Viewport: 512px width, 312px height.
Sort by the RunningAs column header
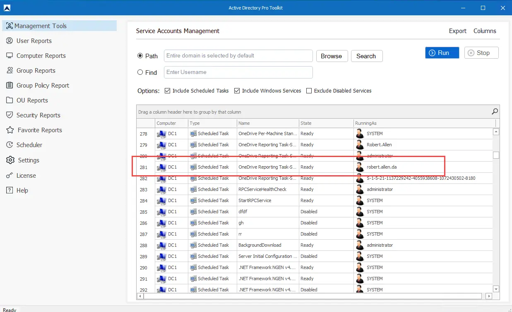point(425,123)
